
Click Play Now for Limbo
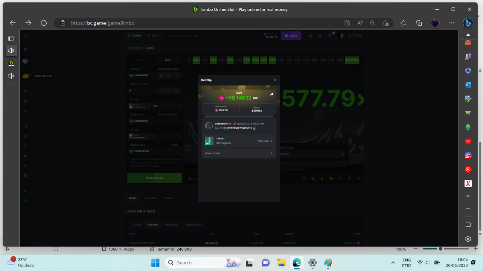(265, 141)
